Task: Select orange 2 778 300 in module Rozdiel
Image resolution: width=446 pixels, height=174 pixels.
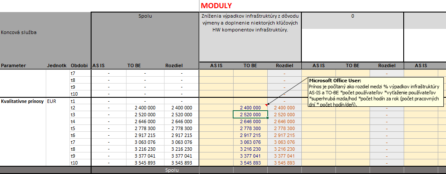Action: pyautogui.click(x=285, y=128)
